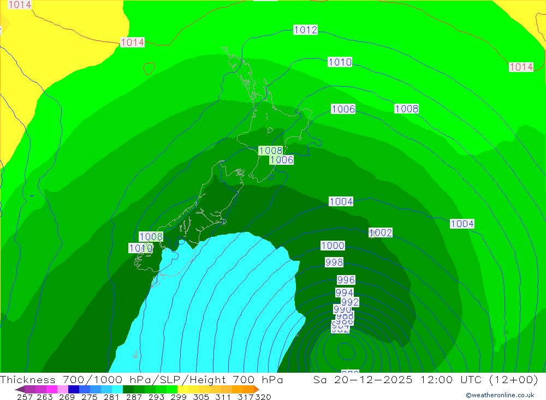The image size is (546, 400).
Task: Select the red 1014 label in the top-left corner
Action: coord(20,4)
